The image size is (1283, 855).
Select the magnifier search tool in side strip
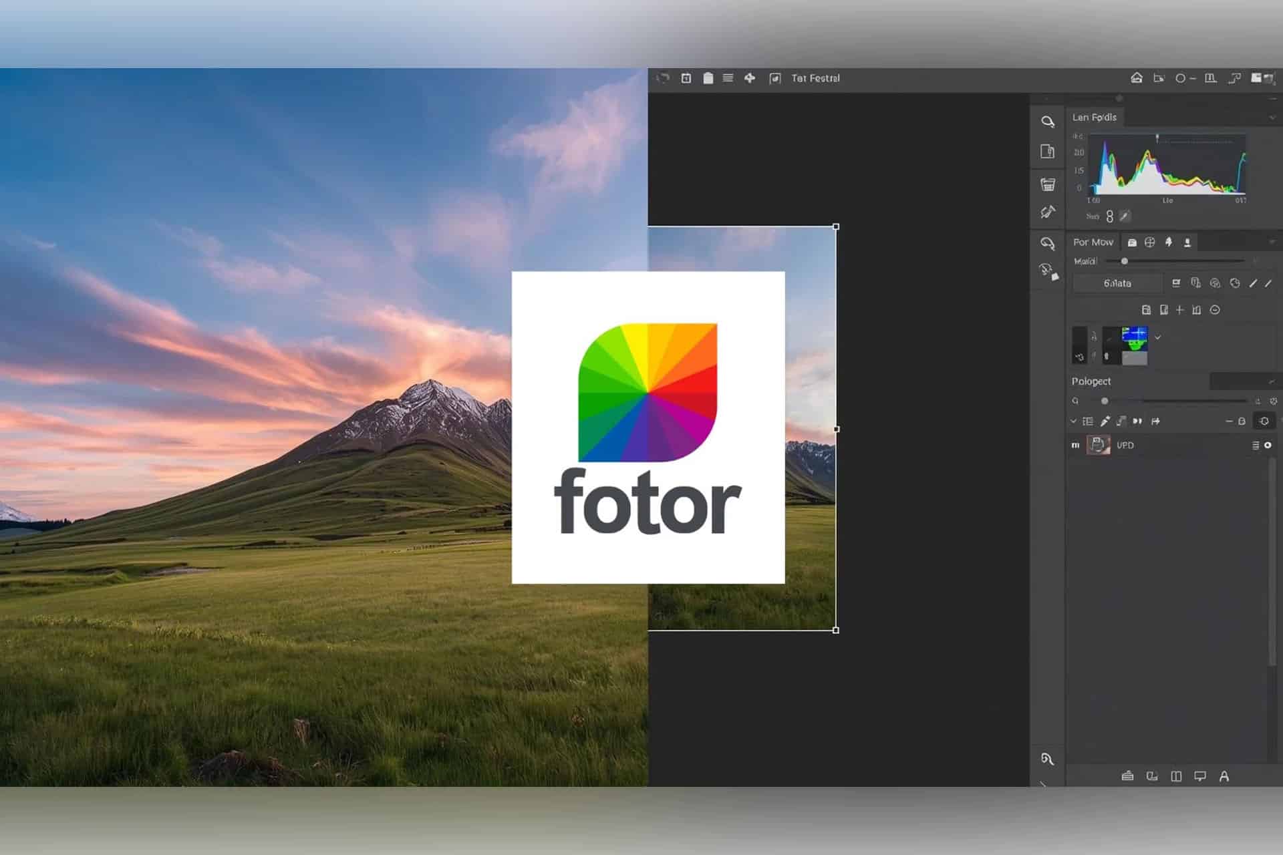click(1047, 122)
